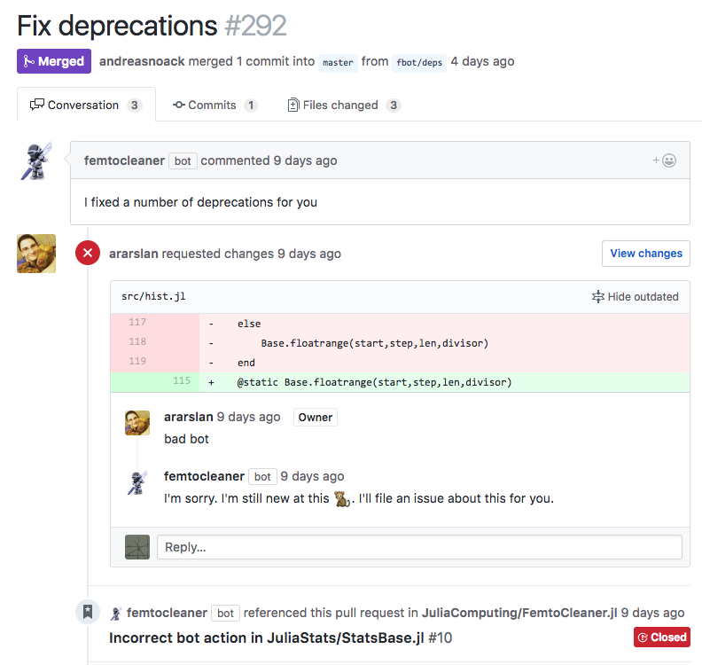Add reaction emoji to femtocleaner's comment
The width and height of the screenshot is (702, 665).
tap(665, 160)
